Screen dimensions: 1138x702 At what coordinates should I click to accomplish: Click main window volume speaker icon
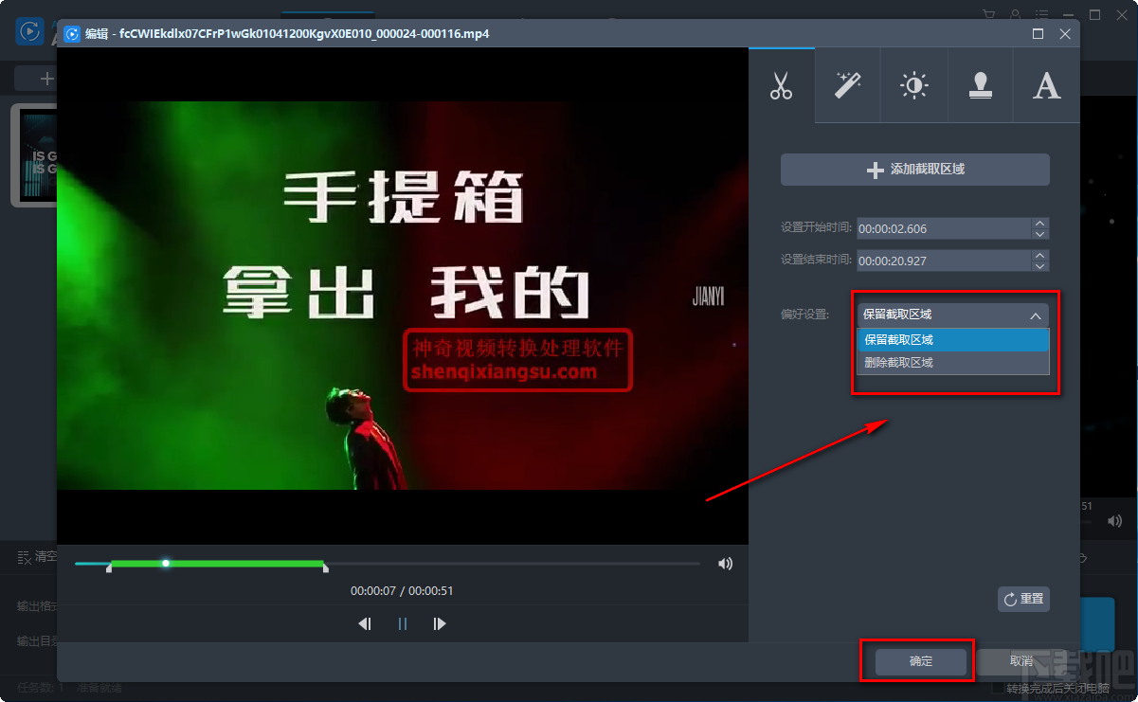pyautogui.click(x=1114, y=521)
